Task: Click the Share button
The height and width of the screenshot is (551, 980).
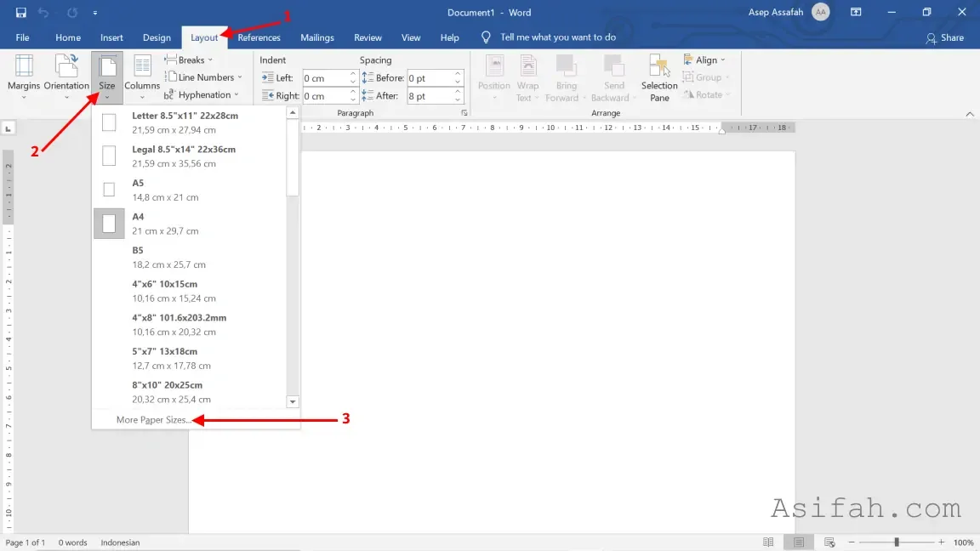Action: 945,38
